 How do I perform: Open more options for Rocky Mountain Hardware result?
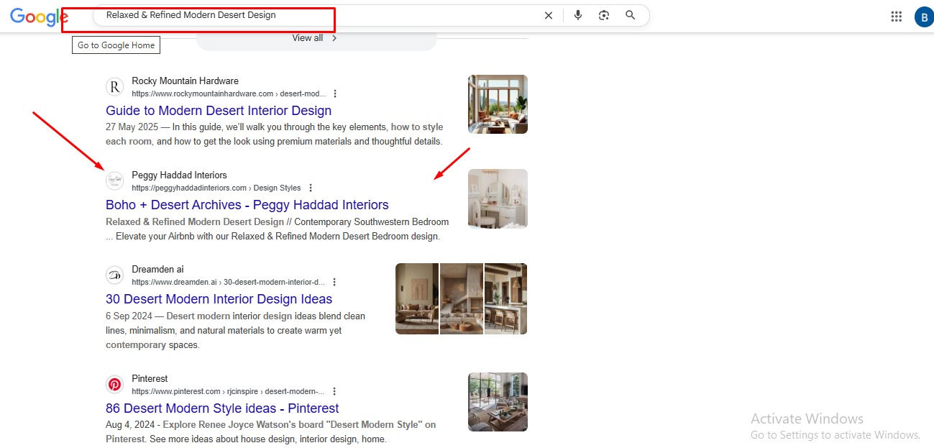(335, 93)
